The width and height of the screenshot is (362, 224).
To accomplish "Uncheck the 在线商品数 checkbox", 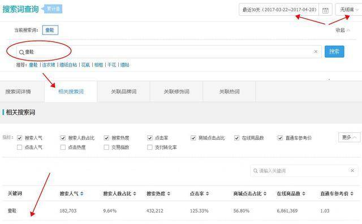I will [x=236, y=138].
